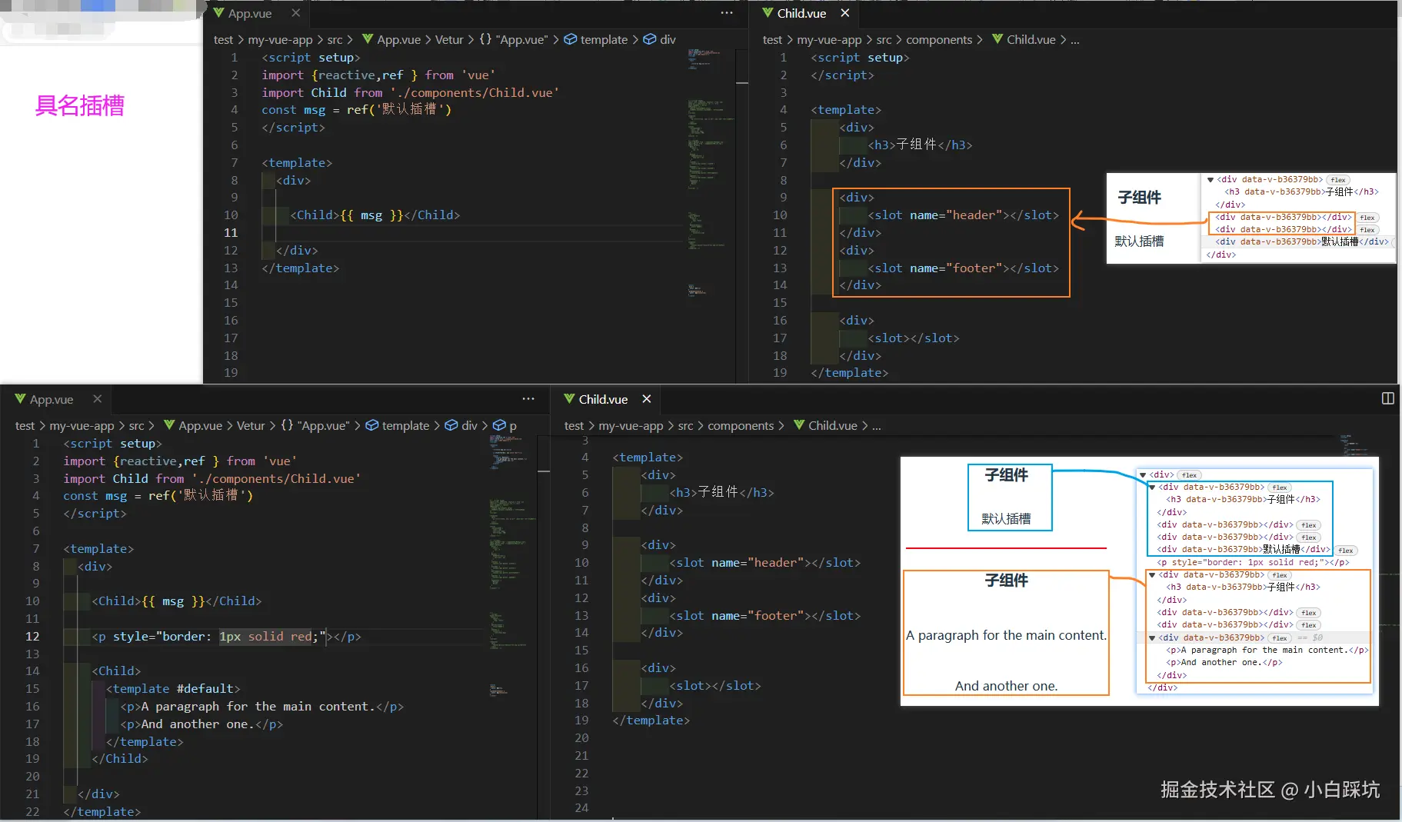Click 'Vetur' breadcrumb in lower App.vue editor
Screen dimensions: 1402x822
[251, 425]
